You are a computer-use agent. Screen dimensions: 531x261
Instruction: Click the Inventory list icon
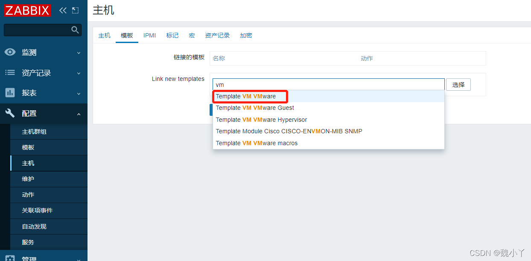click(10, 73)
